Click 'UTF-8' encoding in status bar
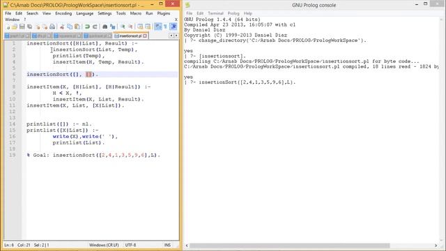Screen dimensions: 446x251 point(130,245)
